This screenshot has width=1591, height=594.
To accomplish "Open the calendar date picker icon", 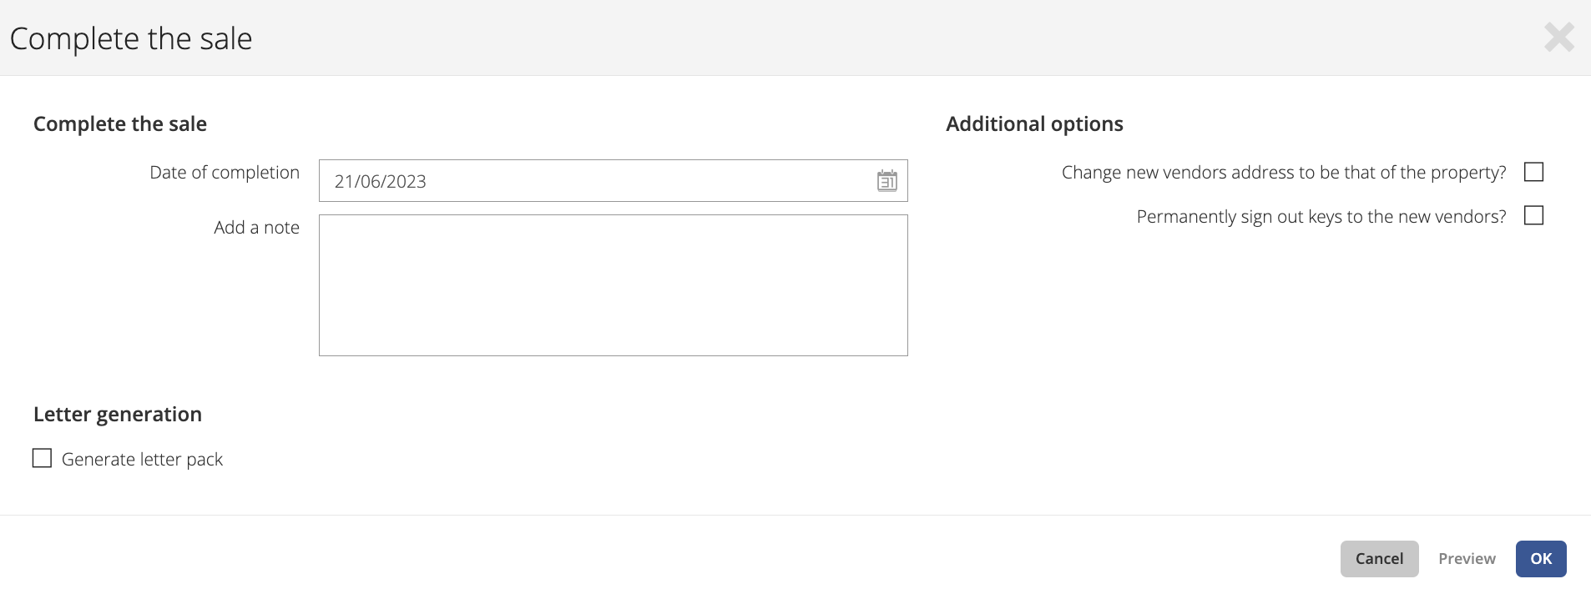I will pos(886,180).
